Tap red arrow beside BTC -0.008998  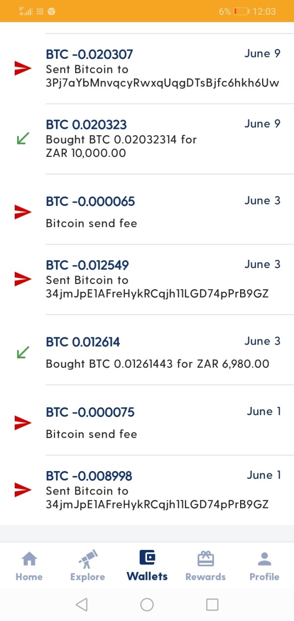click(x=23, y=490)
